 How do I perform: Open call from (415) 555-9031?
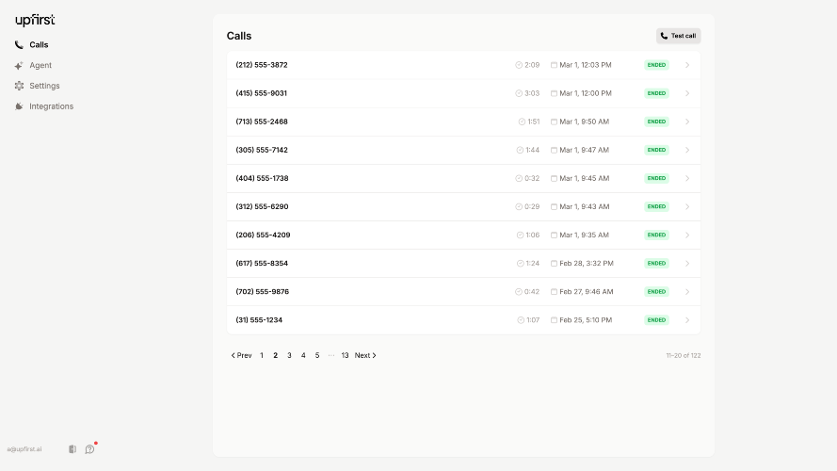pos(463,93)
